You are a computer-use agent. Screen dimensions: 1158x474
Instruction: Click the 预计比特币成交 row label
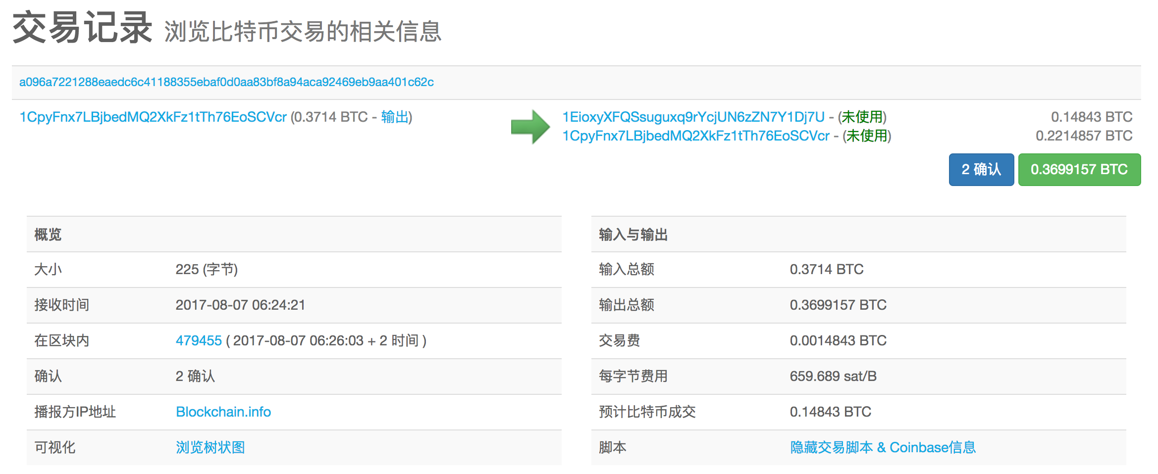click(x=647, y=412)
